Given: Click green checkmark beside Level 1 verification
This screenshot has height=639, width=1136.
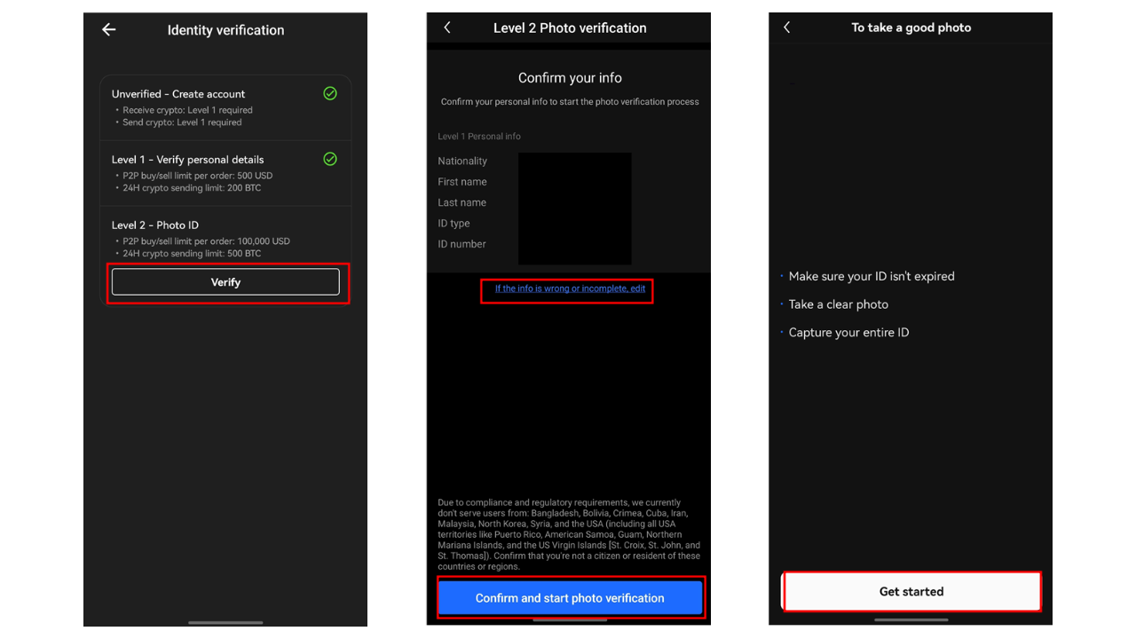Looking at the screenshot, I should 330,159.
